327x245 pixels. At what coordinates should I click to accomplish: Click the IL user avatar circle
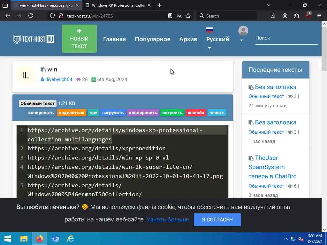click(x=26, y=75)
